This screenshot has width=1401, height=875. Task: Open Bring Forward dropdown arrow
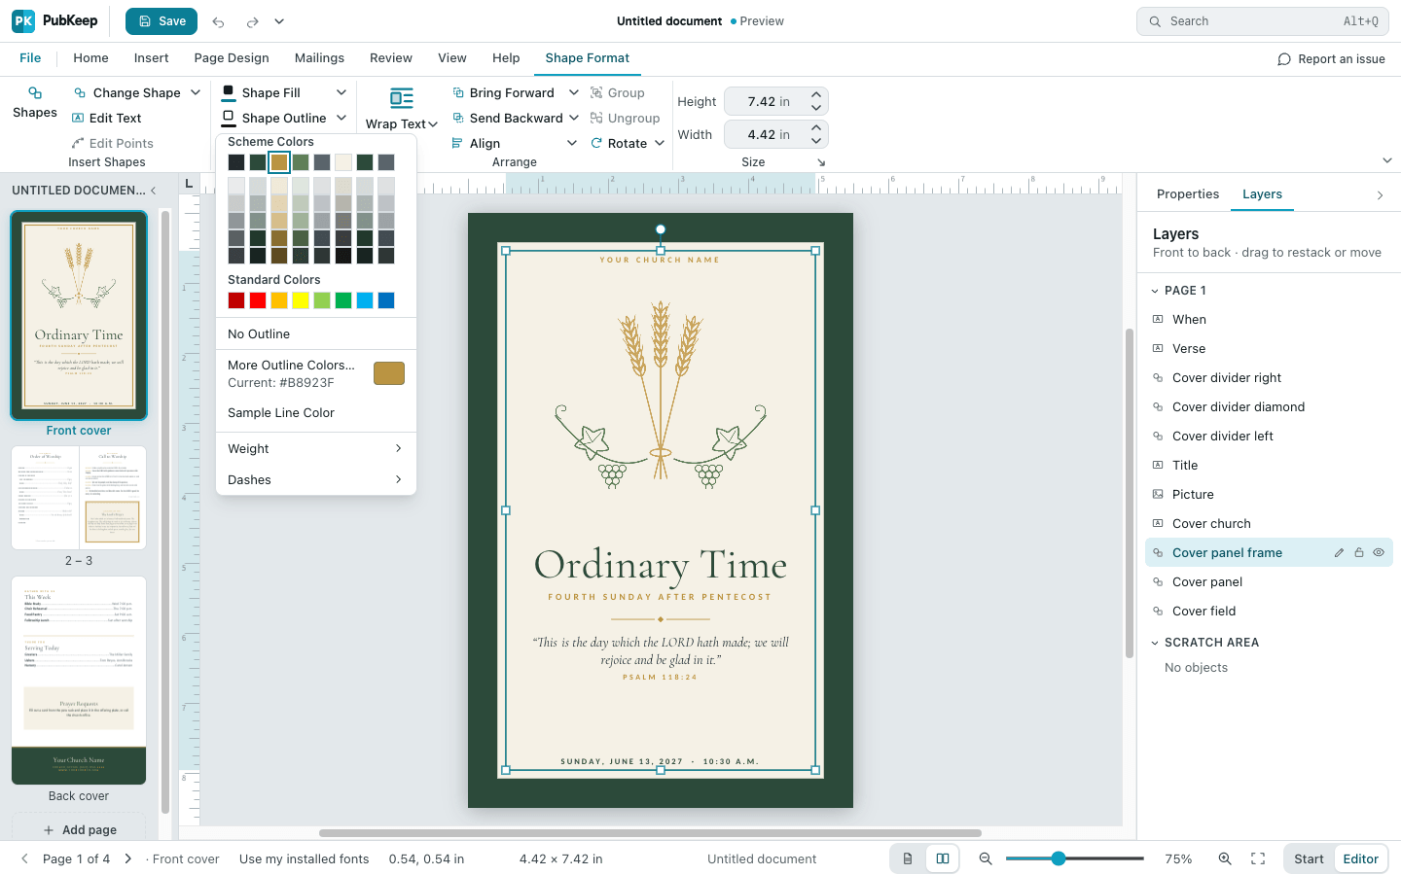(574, 93)
